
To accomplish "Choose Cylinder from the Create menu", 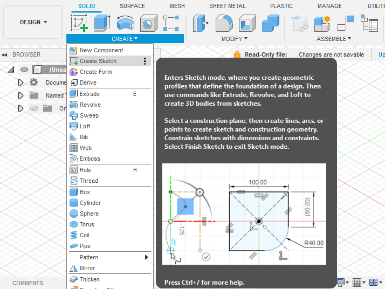I will pyautogui.click(x=90, y=203).
